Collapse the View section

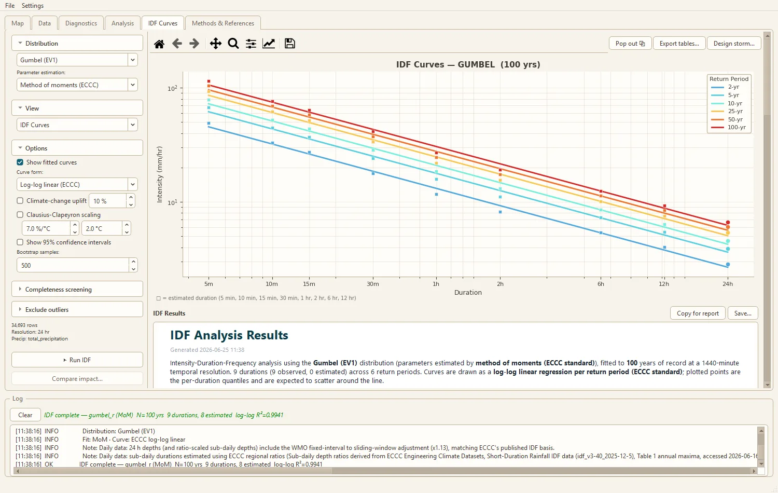[77, 108]
